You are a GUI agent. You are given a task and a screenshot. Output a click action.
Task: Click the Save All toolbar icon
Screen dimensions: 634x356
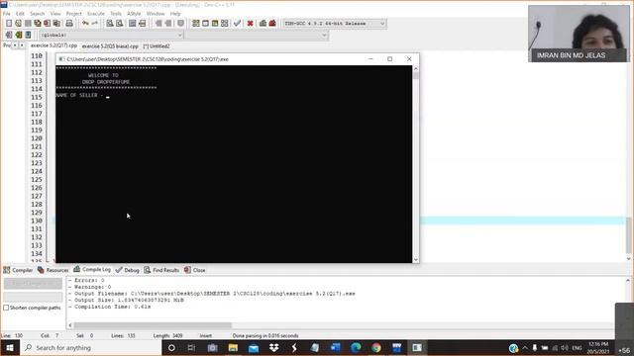click(38, 24)
